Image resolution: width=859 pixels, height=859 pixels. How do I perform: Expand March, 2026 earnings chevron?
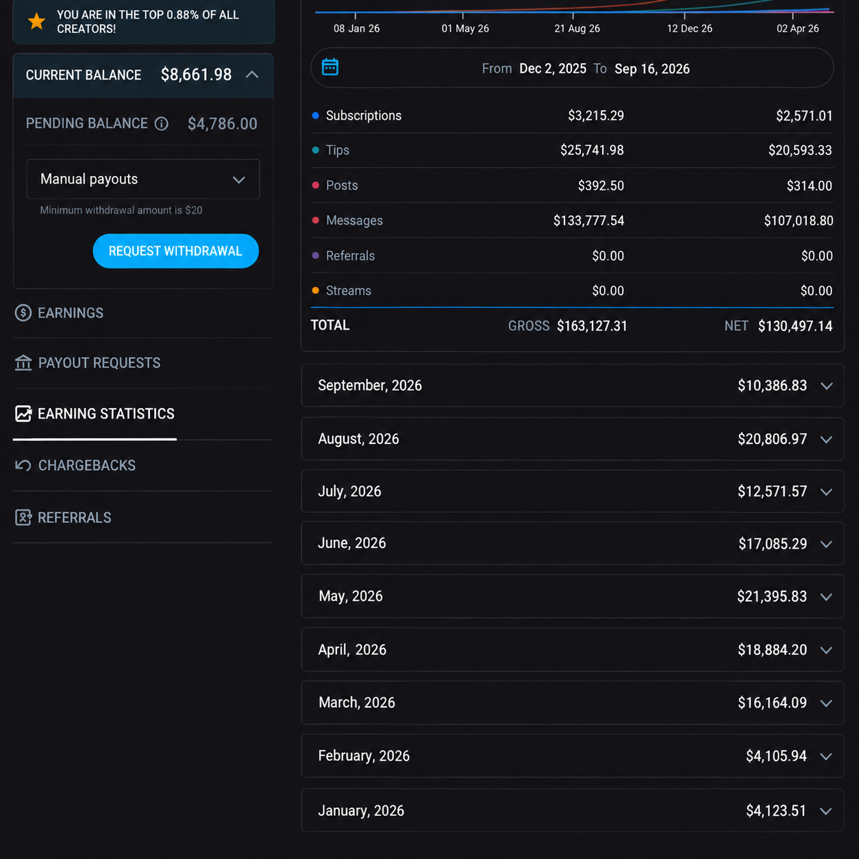(826, 704)
